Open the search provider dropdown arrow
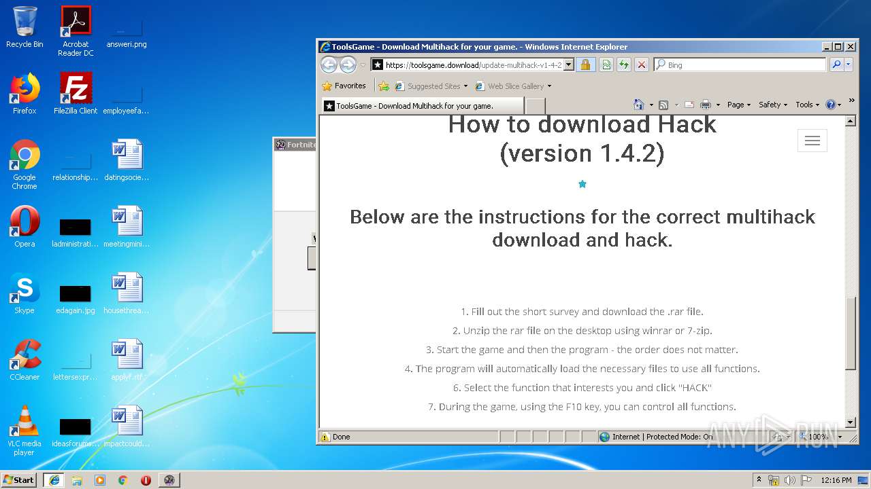 [848, 65]
